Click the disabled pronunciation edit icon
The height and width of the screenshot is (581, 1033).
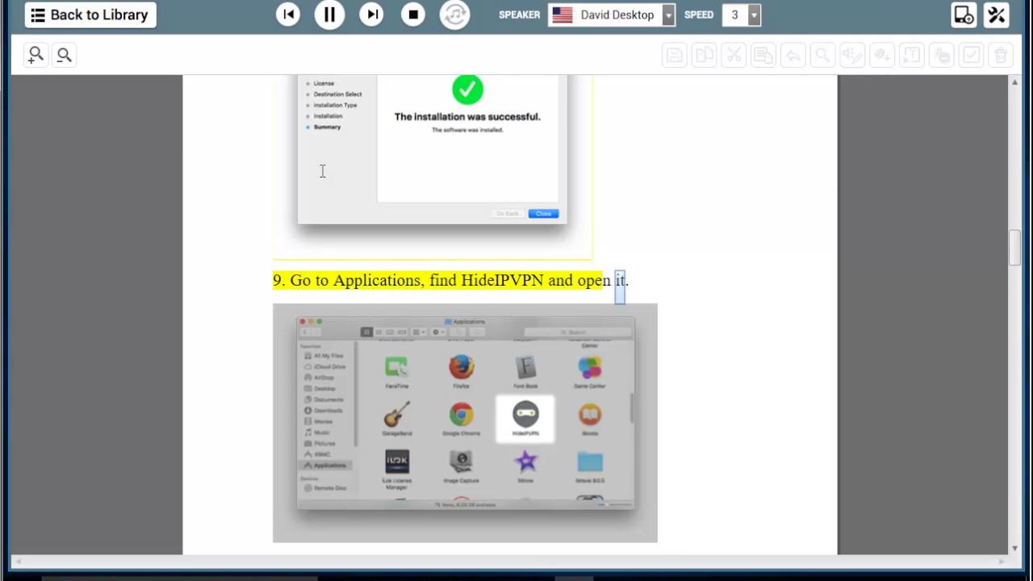852,55
